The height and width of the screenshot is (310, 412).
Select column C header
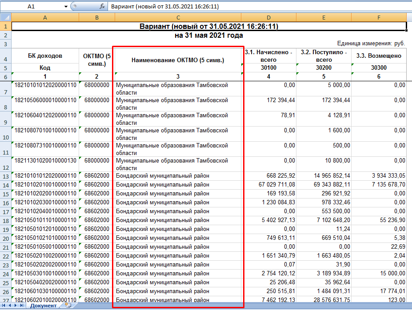tap(178, 18)
